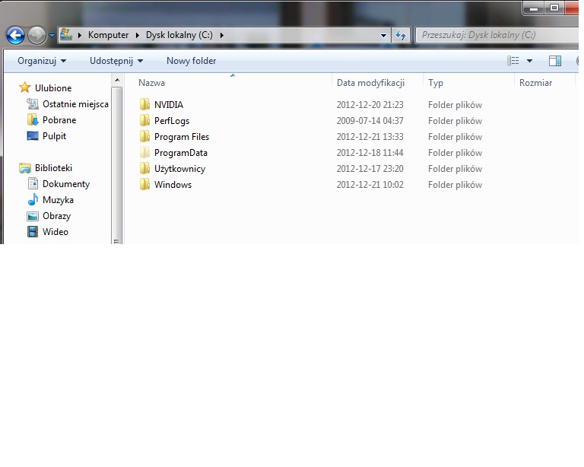This screenshot has height=467, width=584.
Task: Click the greyed Forward arrow button
Action: coord(36,36)
